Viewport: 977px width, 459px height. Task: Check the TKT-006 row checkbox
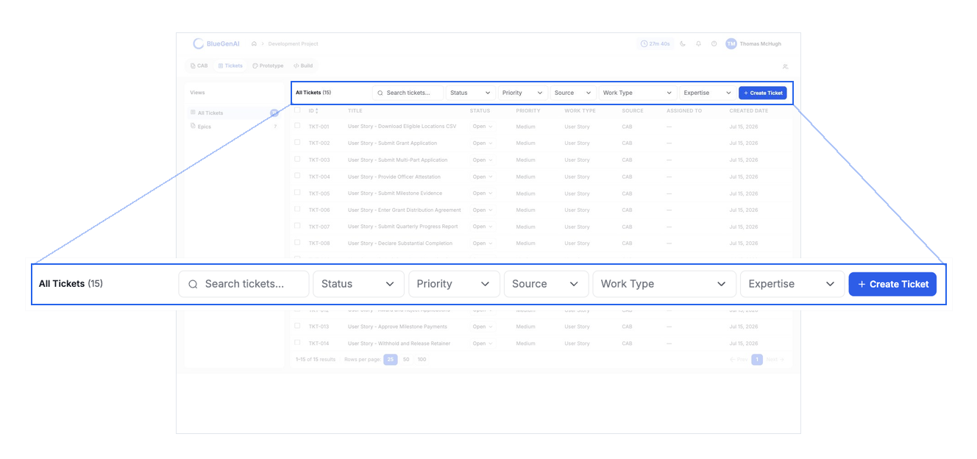(298, 210)
